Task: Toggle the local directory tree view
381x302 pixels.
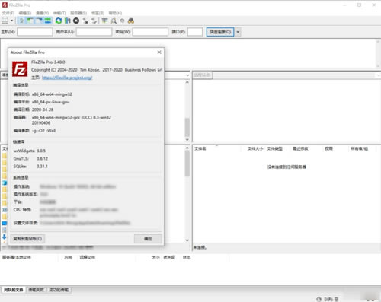Action: coord(30,21)
